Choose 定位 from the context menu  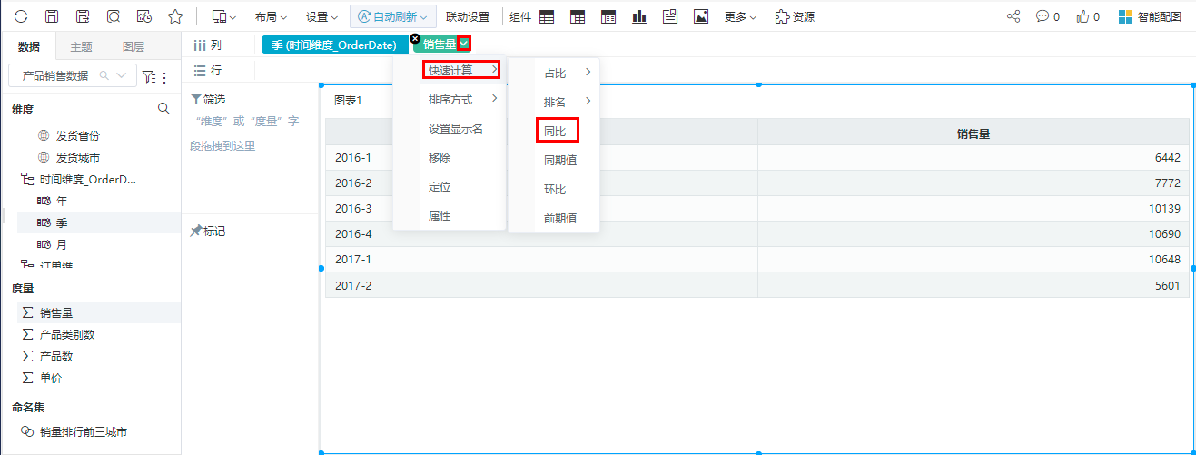coord(450,186)
